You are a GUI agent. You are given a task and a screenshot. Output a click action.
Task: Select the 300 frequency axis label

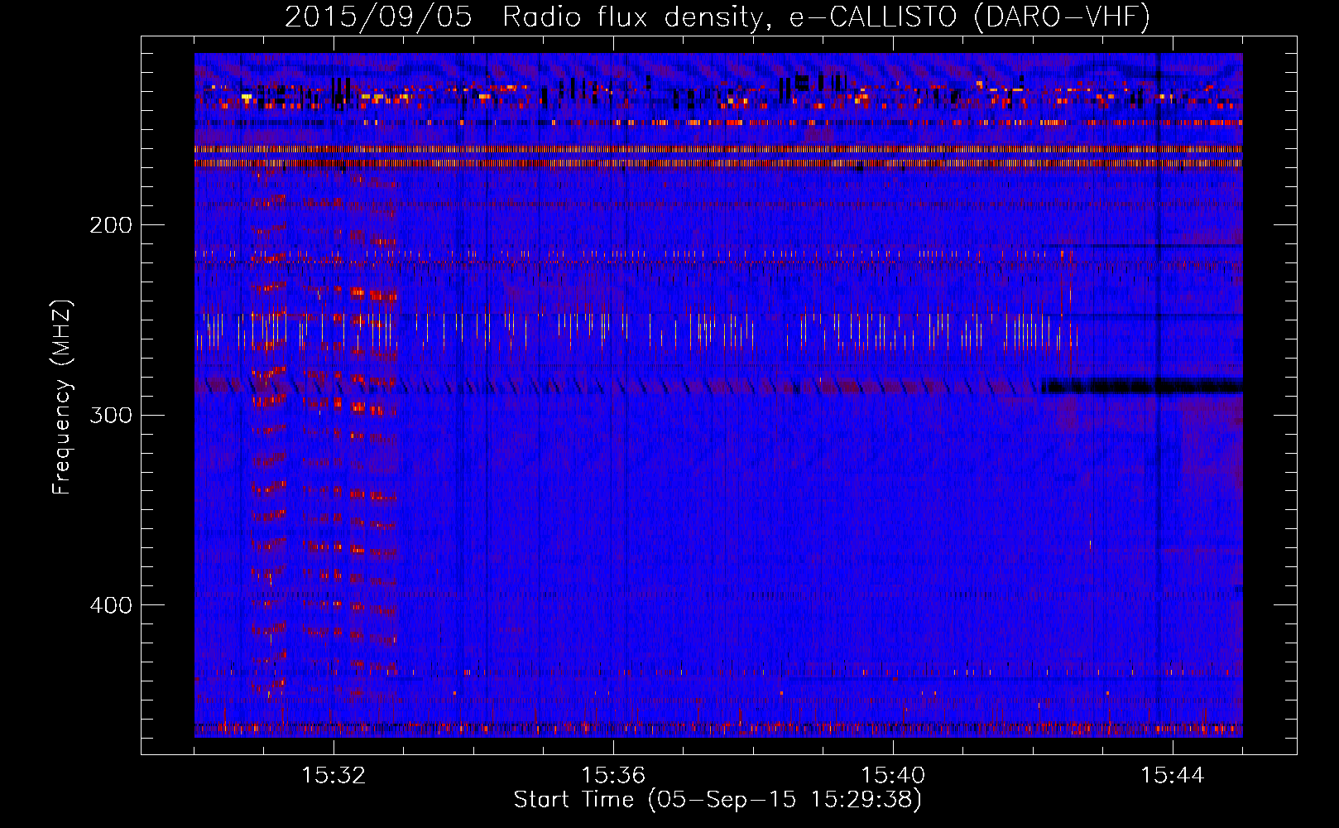click(111, 415)
